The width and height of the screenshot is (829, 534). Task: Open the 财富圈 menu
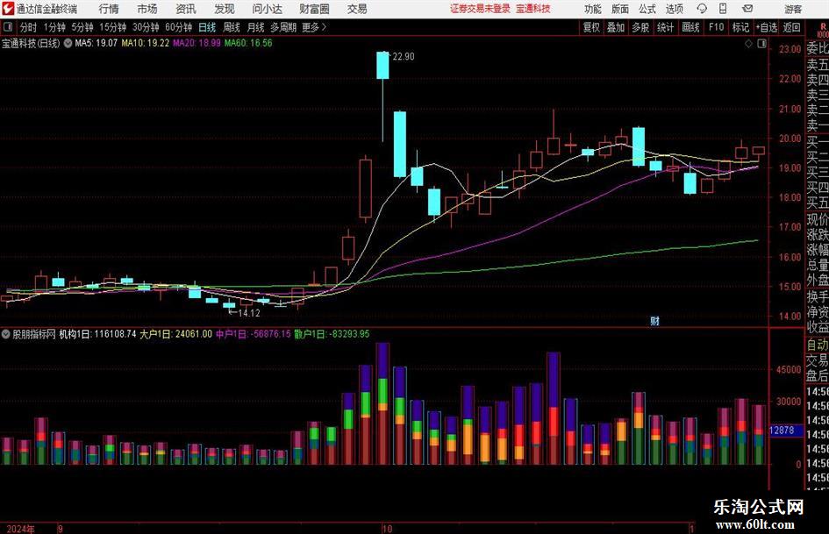click(x=314, y=9)
